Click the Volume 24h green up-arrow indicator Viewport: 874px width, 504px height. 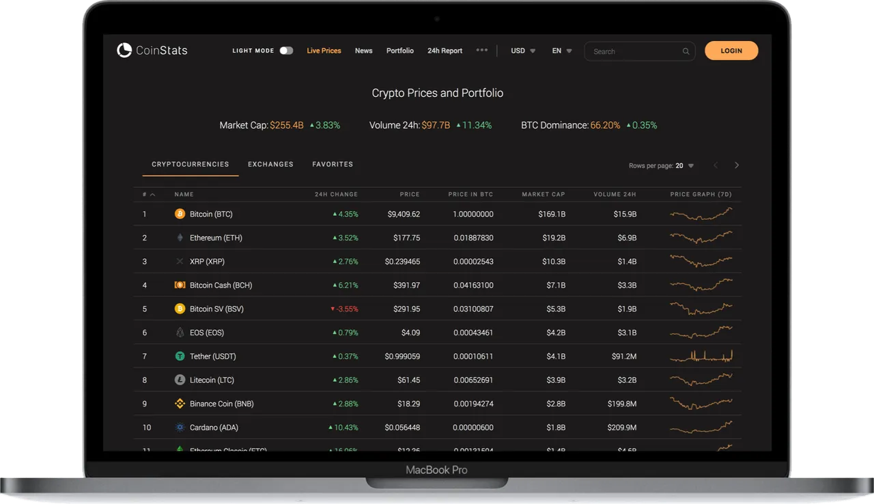[x=458, y=126]
